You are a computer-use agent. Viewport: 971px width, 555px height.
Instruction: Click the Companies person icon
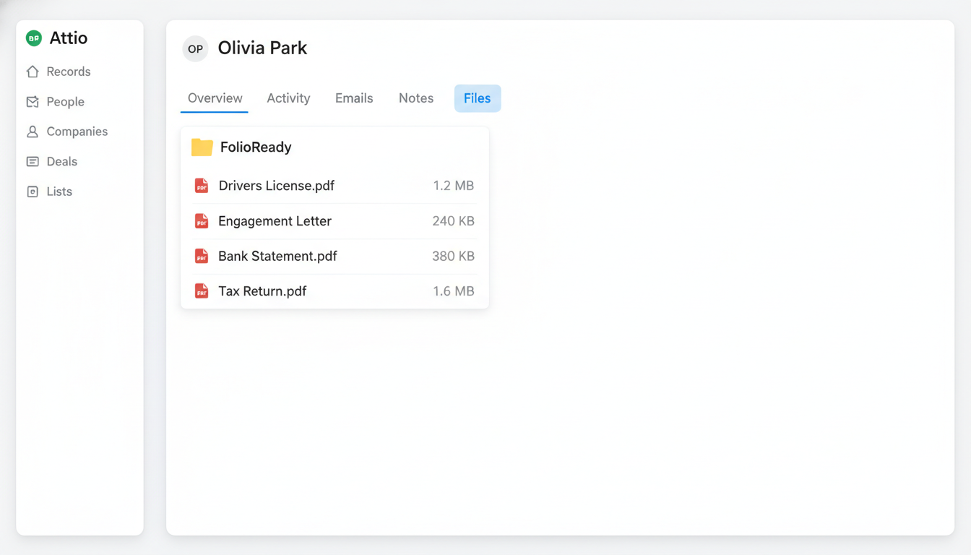(33, 132)
